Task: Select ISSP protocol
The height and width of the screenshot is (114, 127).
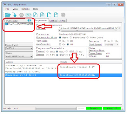Action: (67, 51)
